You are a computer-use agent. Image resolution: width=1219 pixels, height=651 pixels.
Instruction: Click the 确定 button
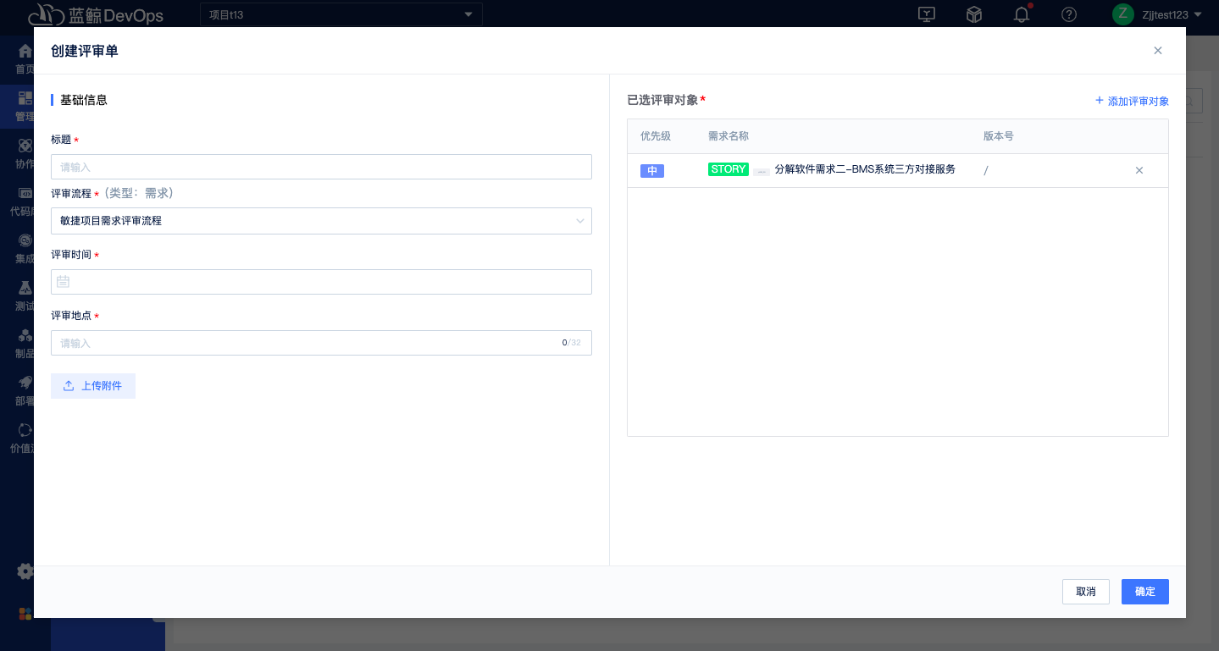click(x=1145, y=592)
